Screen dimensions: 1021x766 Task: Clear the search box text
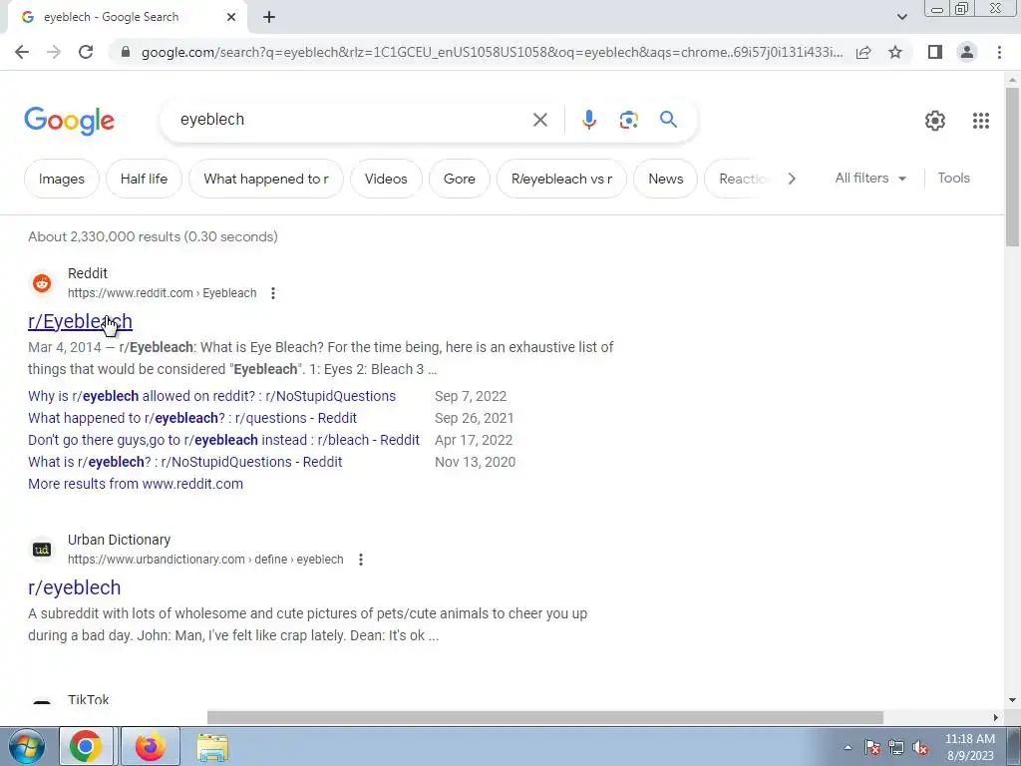(539, 120)
